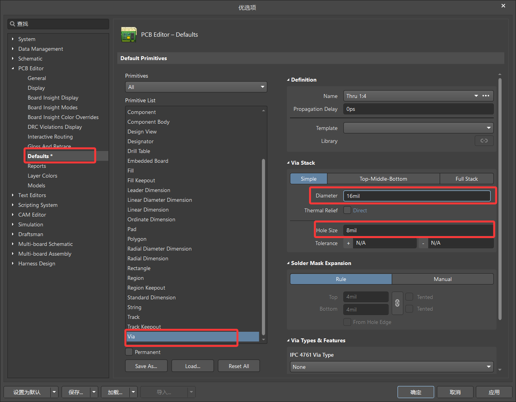Open the 加载 dropdown arrow
This screenshot has height=402, width=516.
[133, 392]
